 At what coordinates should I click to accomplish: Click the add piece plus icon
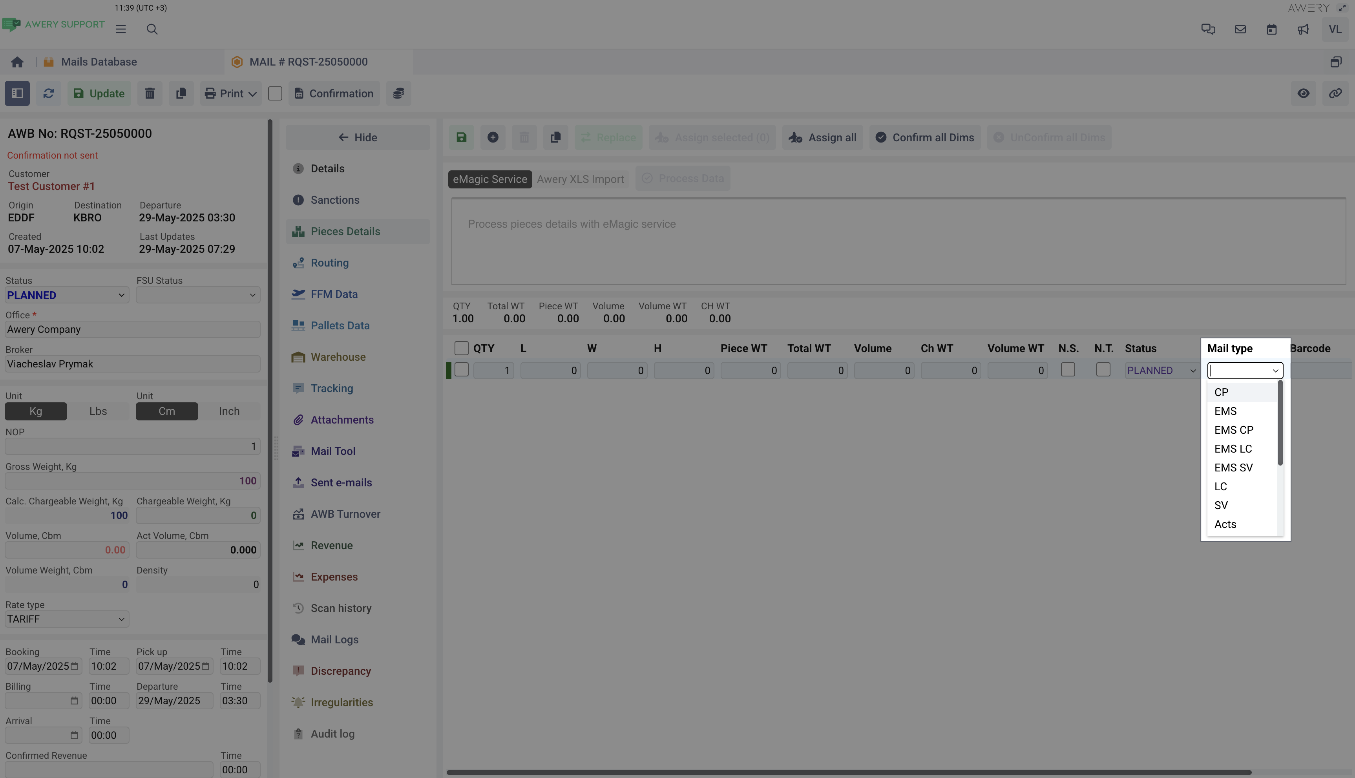[x=493, y=137]
